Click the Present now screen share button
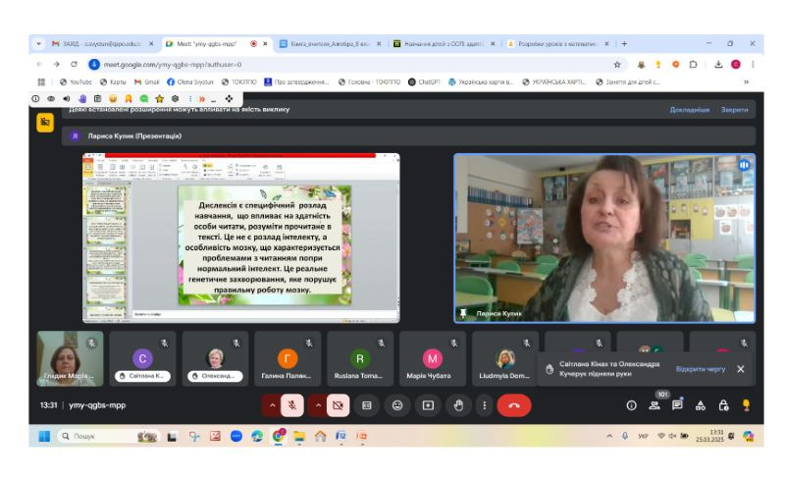The width and height of the screenshot is (785, 479). pos(428,405)
